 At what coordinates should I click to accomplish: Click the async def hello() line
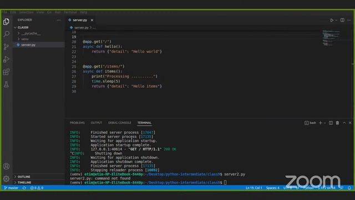(102, 47)
